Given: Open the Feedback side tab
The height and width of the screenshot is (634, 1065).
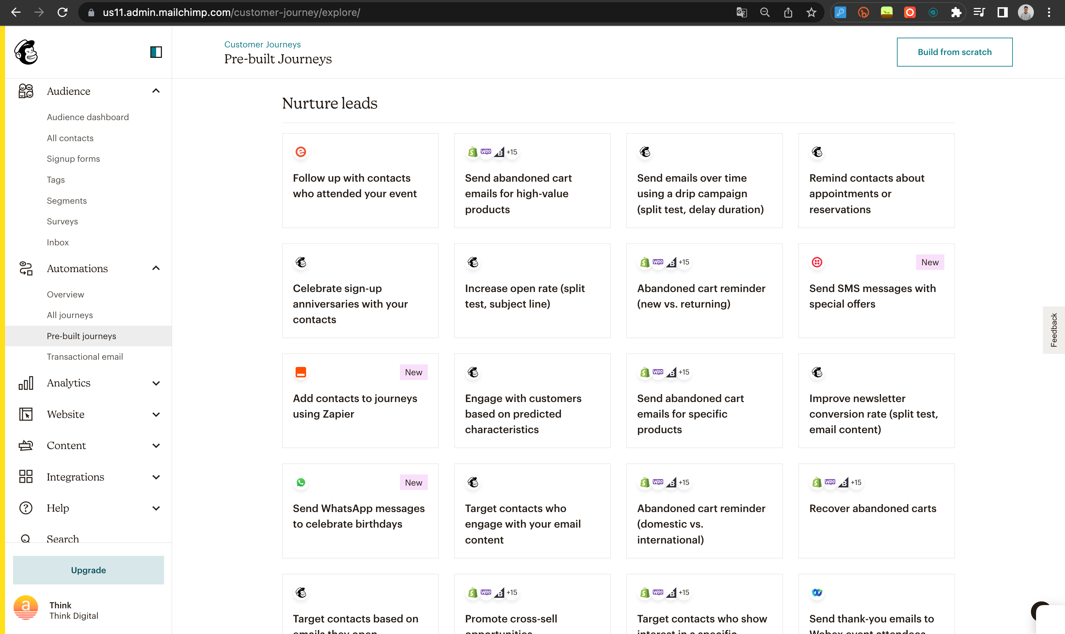Looking at the screenshot, I should point(1054,330).
